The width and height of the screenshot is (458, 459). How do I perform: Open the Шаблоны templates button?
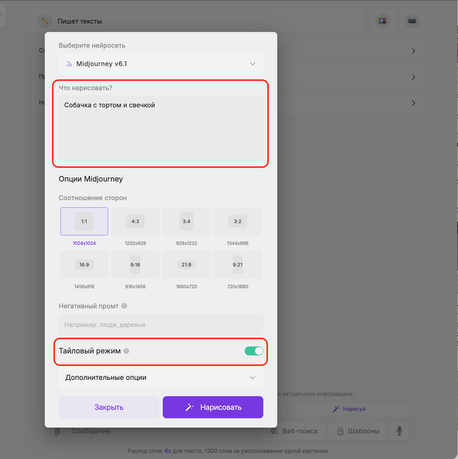click(355, 431)
